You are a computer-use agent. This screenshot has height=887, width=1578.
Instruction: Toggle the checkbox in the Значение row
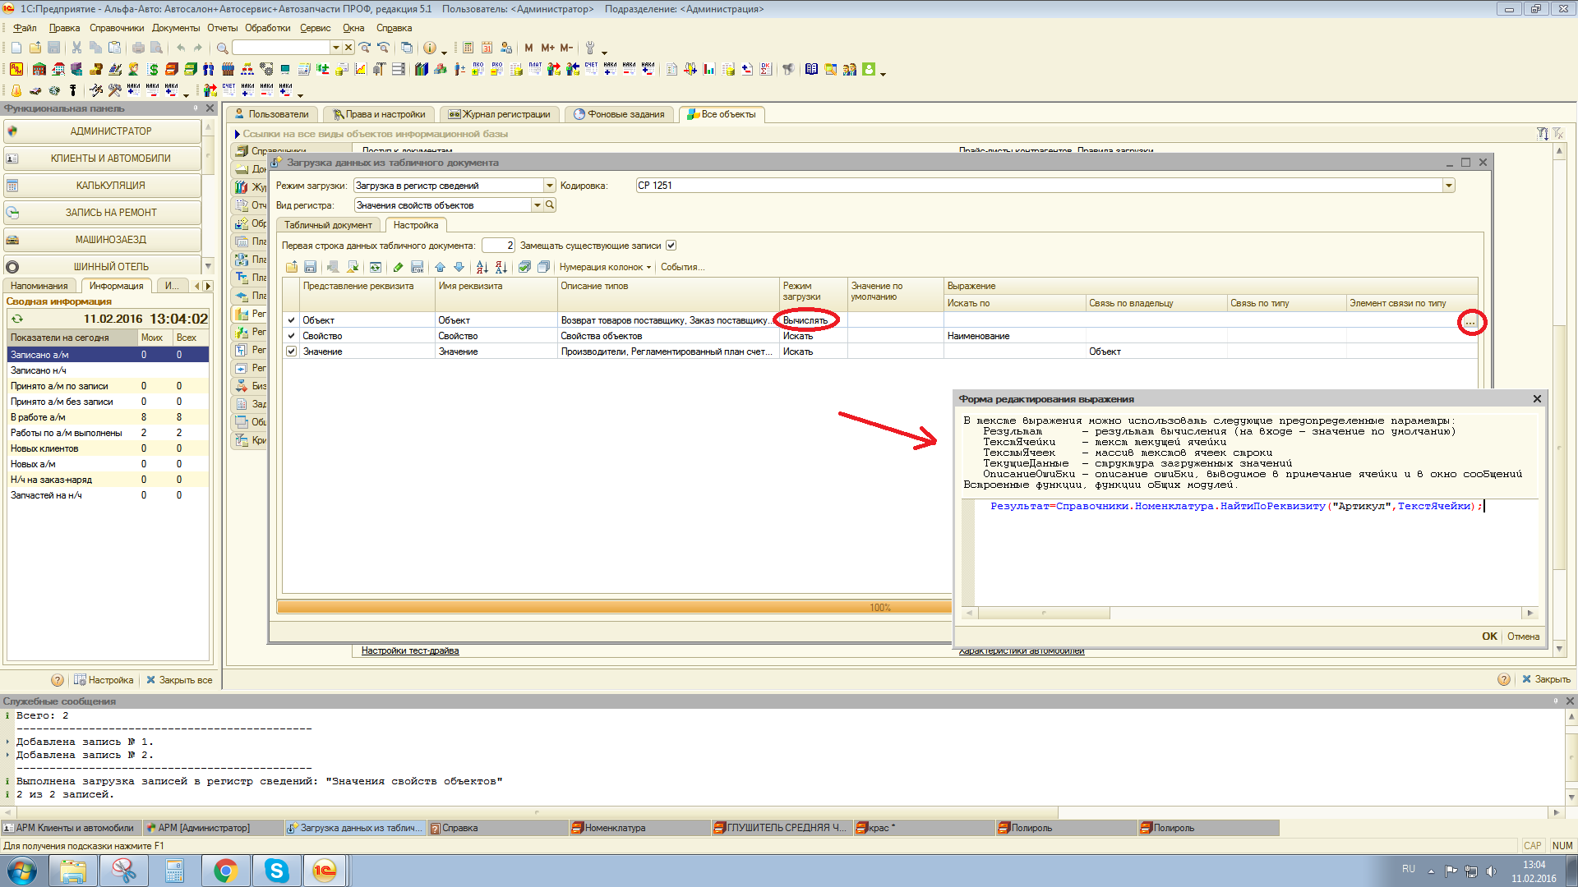pos(291,352)
